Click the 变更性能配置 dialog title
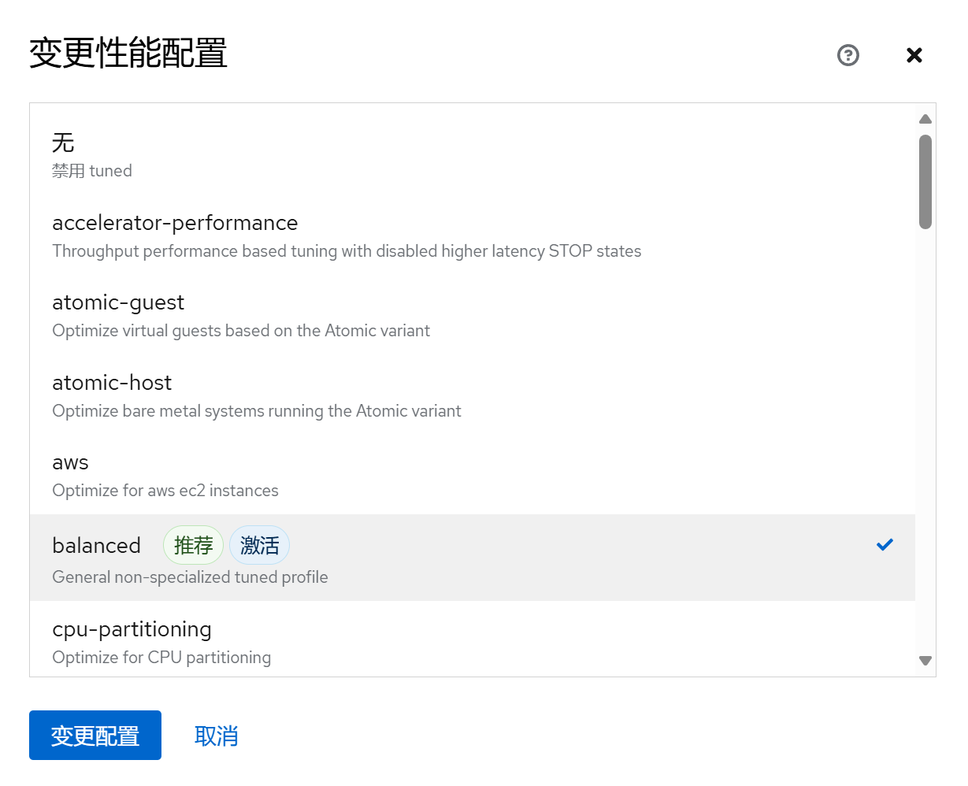Image resolution: width=968 pixels, height=786 pixels. coord(128,54)
